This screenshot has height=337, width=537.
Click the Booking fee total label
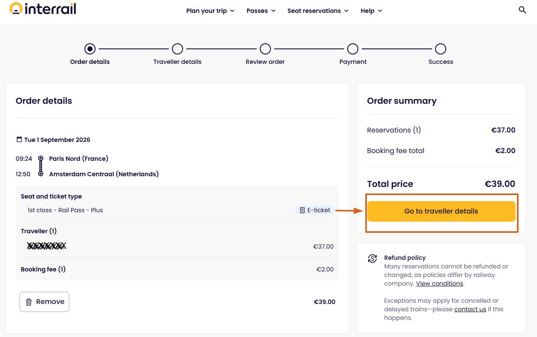[x=396, y=150]
